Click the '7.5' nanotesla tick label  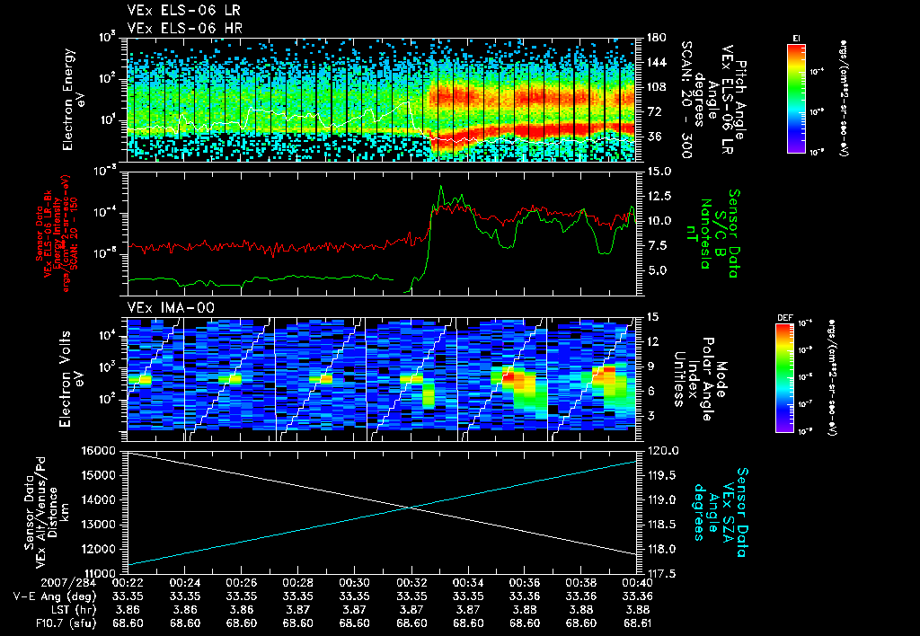point(656,246)
